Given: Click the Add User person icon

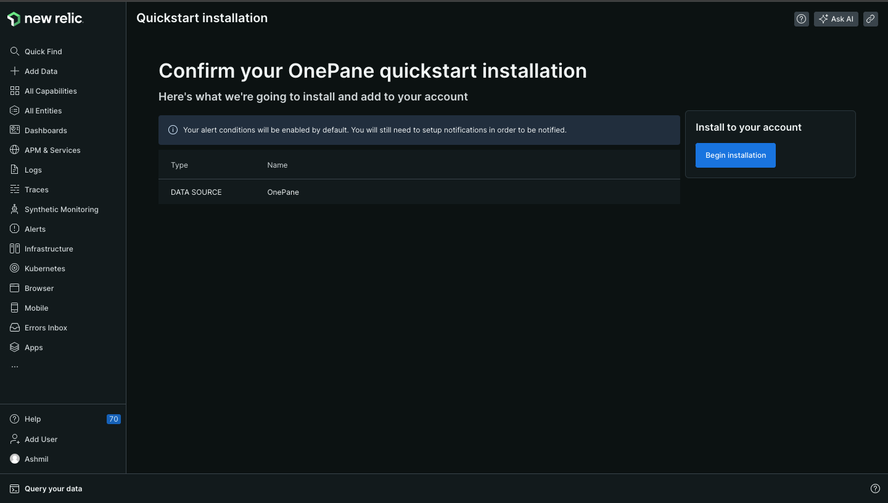Looking at the screenshot, I should pos(15,439).
